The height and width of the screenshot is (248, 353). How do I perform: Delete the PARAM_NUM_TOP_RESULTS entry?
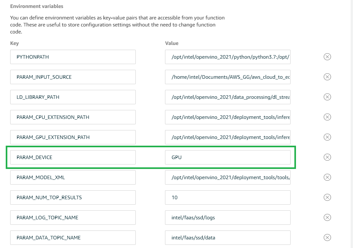tap(327, 197)
